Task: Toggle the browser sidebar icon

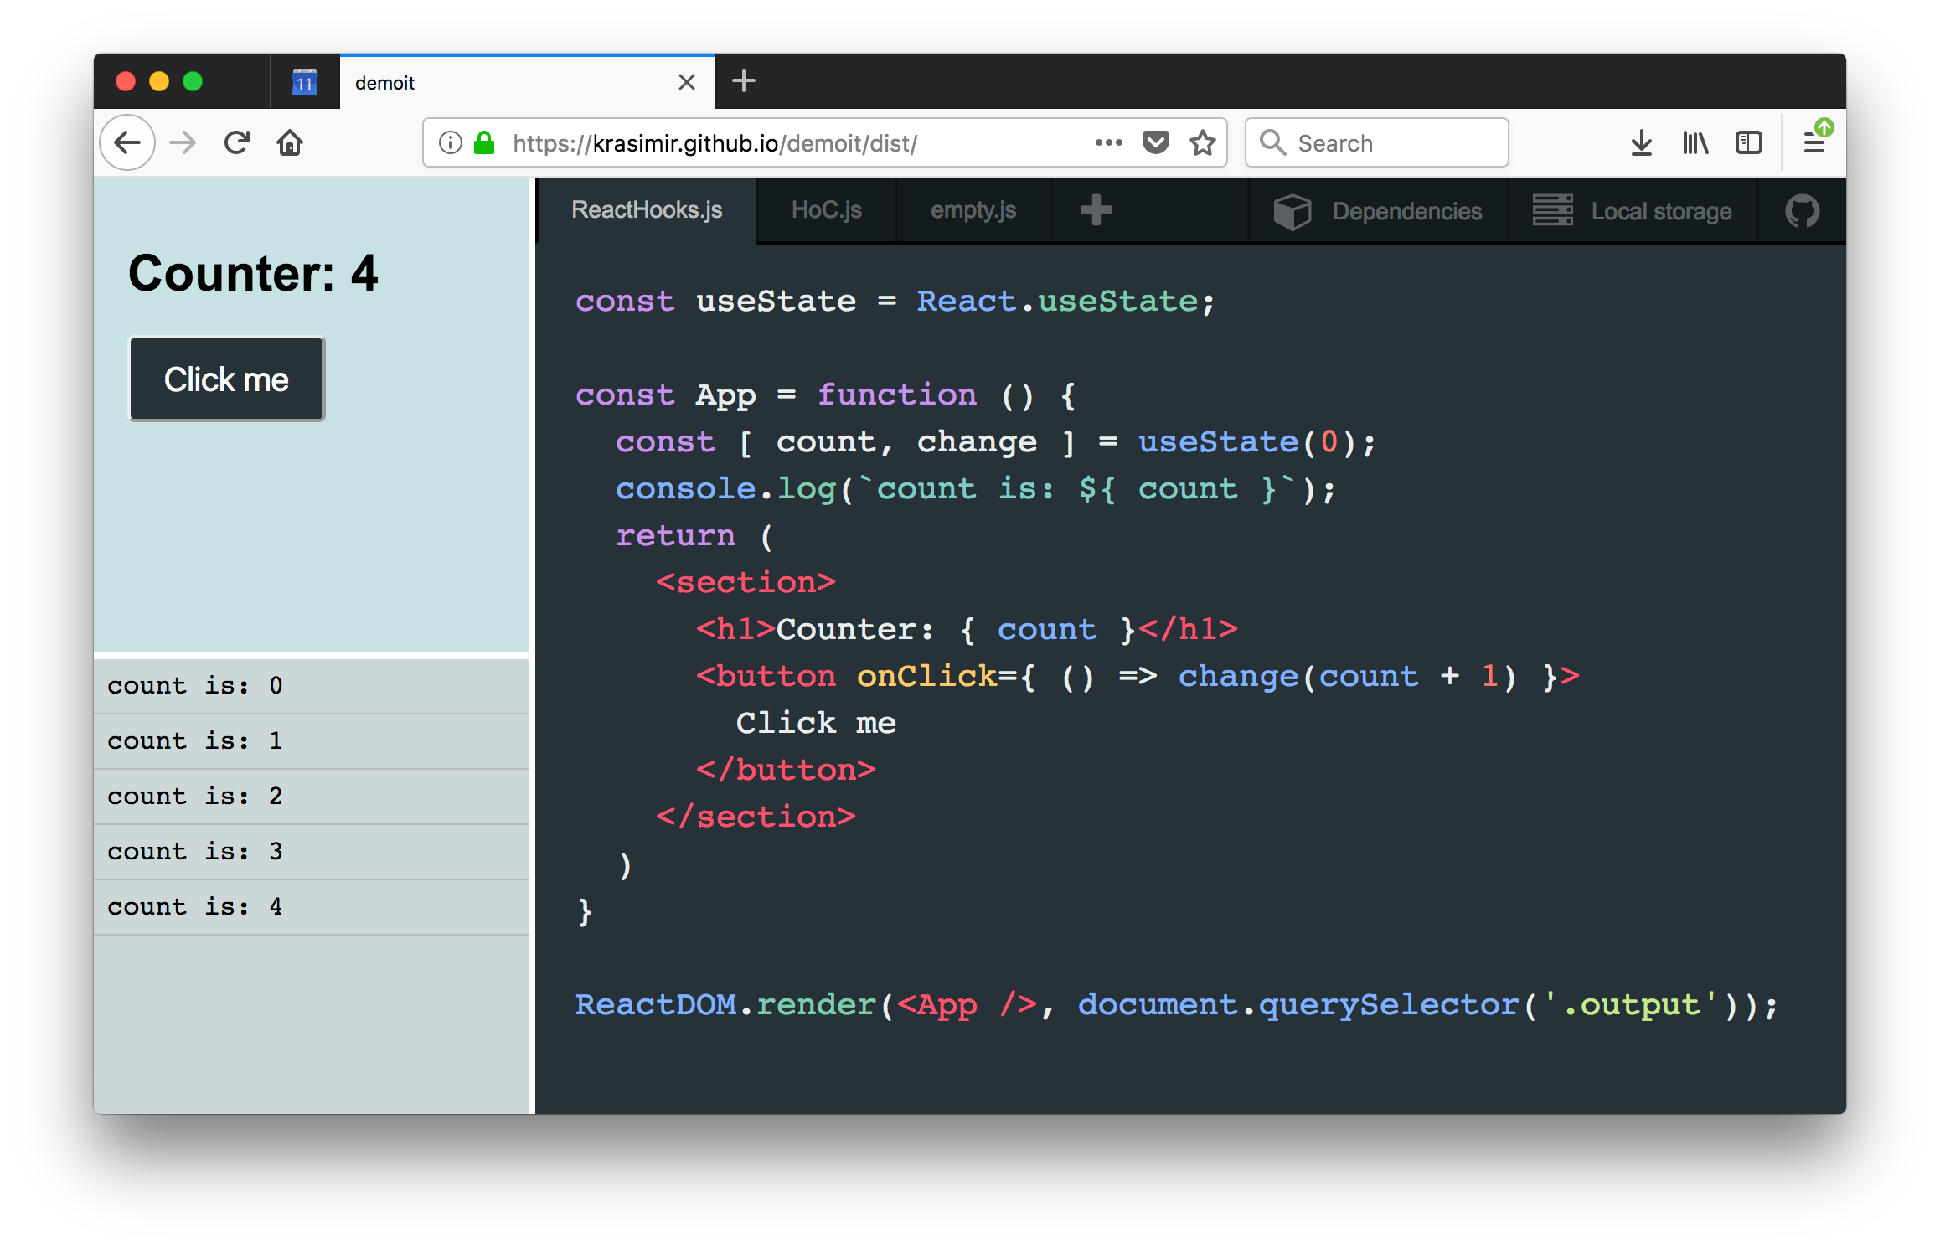Action: (x=1749, y=143)
